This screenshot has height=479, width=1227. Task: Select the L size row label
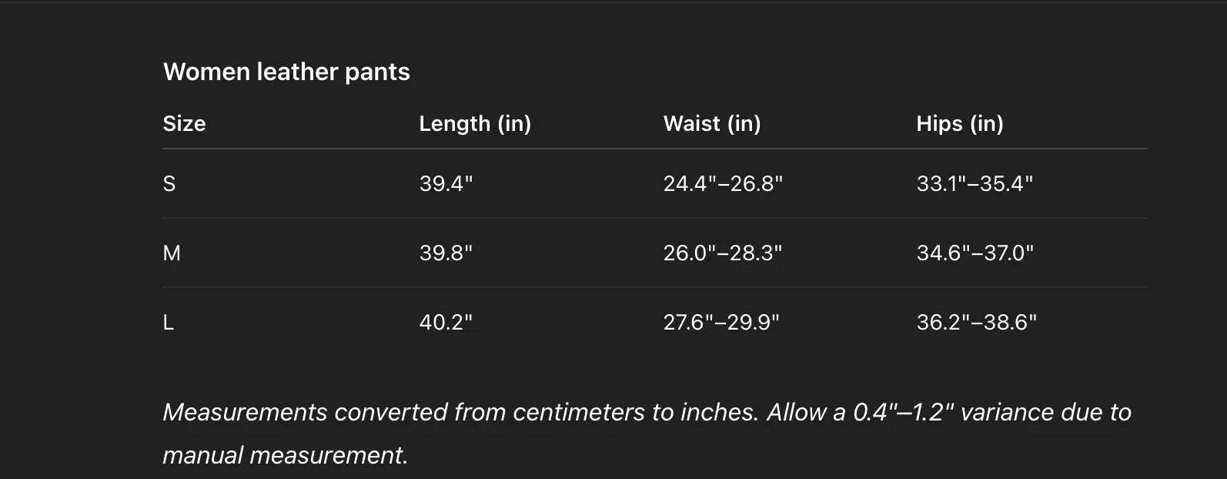[169, 322]
